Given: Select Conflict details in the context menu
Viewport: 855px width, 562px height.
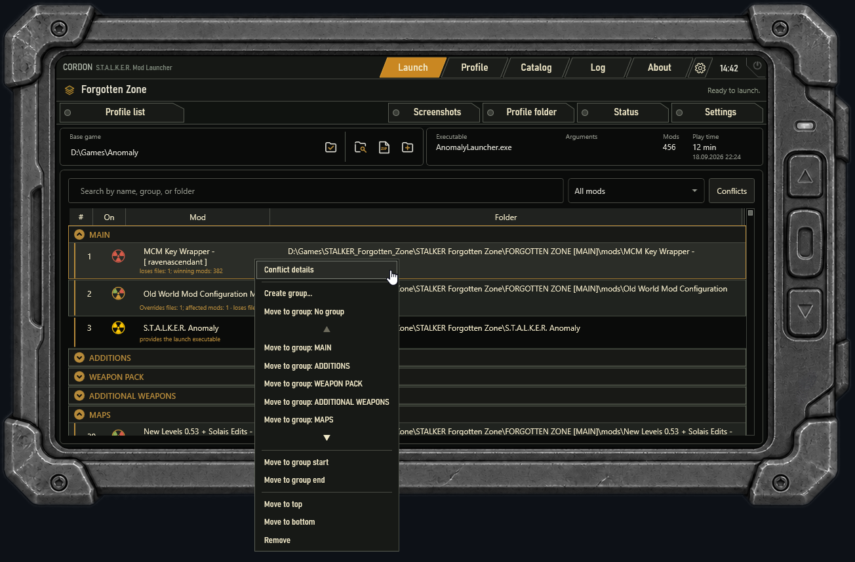Looking at the screenshot, I should (327, 270).
